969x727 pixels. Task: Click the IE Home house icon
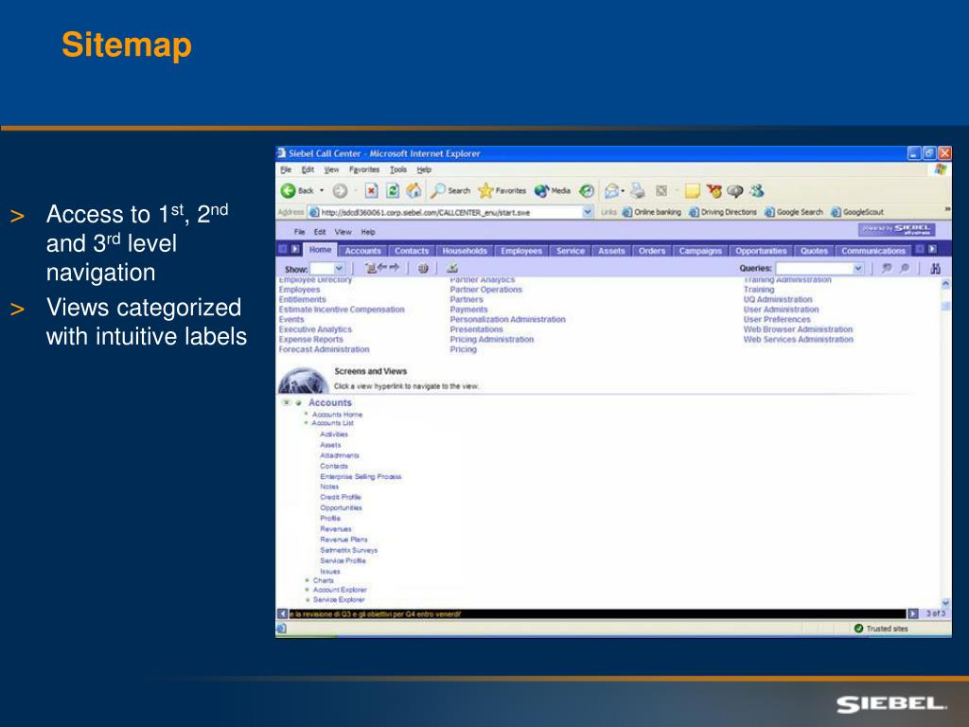[x=414, y=191]
